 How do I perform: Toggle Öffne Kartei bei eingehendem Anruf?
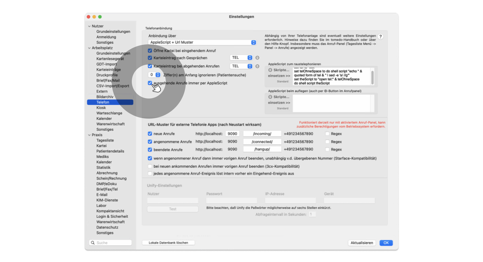pos(150,51)
